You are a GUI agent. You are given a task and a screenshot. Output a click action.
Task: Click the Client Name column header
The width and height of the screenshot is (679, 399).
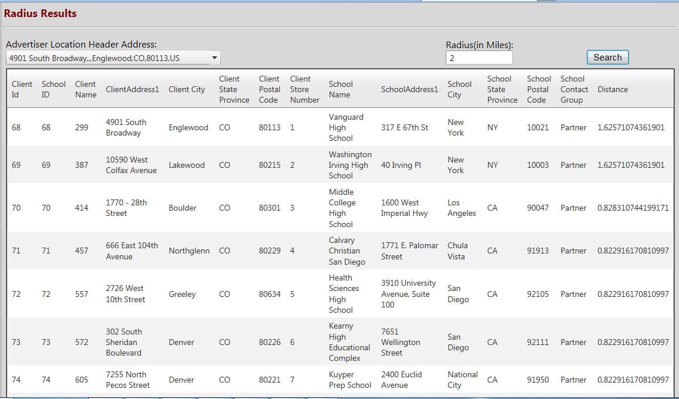pos(86,89)
